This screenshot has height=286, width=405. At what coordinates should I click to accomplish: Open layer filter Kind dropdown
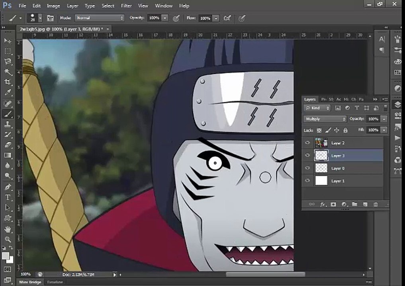point(317,108)
